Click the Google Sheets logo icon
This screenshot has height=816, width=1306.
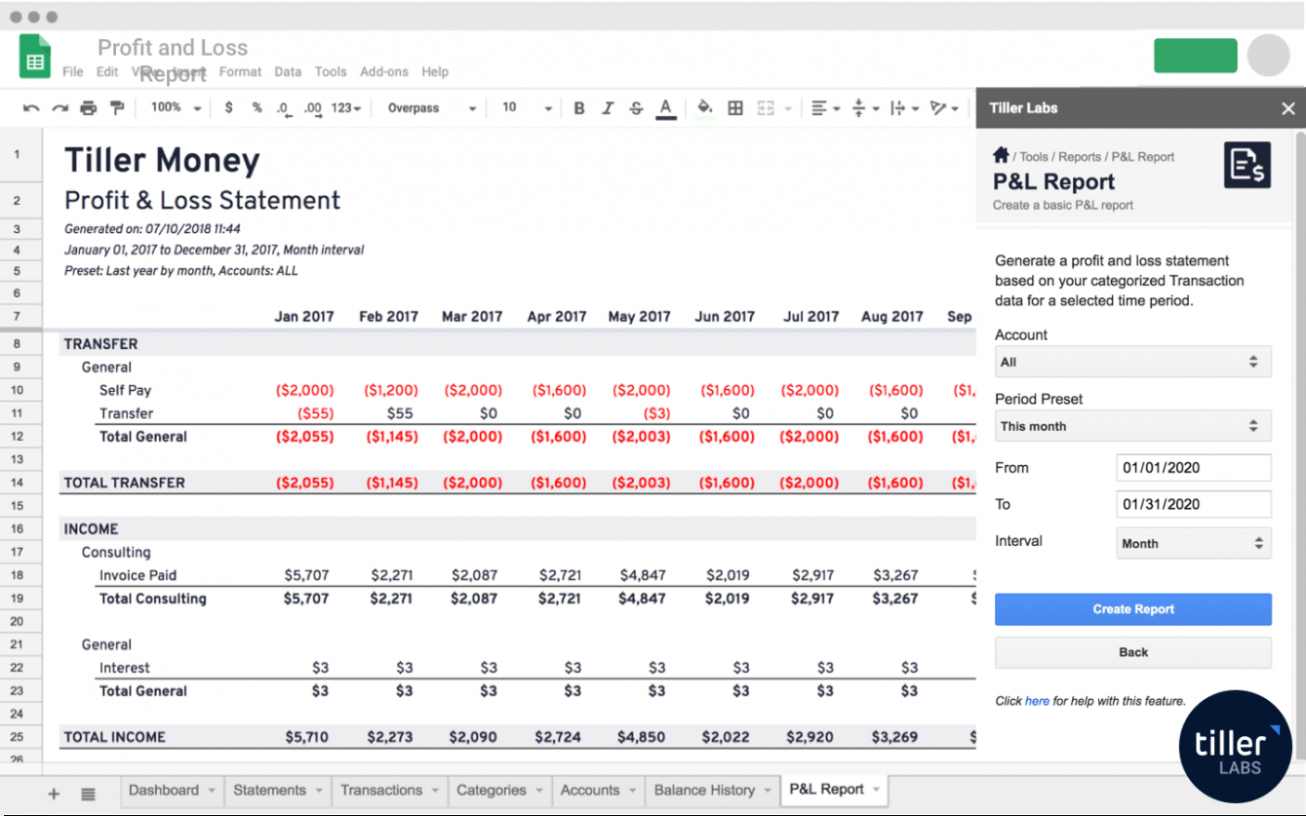pos(35,57)
